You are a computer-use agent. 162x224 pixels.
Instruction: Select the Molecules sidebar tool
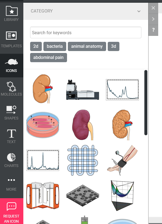pyautogui.click(x=12, y=89)
